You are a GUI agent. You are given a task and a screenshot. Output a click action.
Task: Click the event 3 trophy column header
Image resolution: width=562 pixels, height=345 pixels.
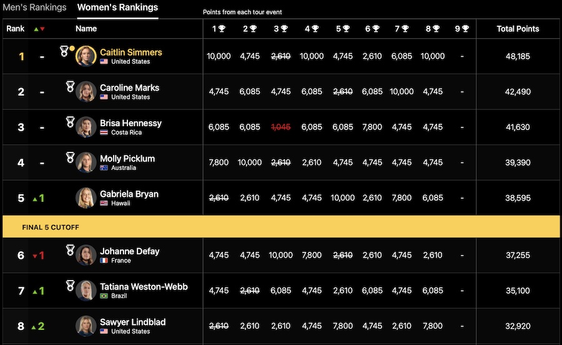280,29
